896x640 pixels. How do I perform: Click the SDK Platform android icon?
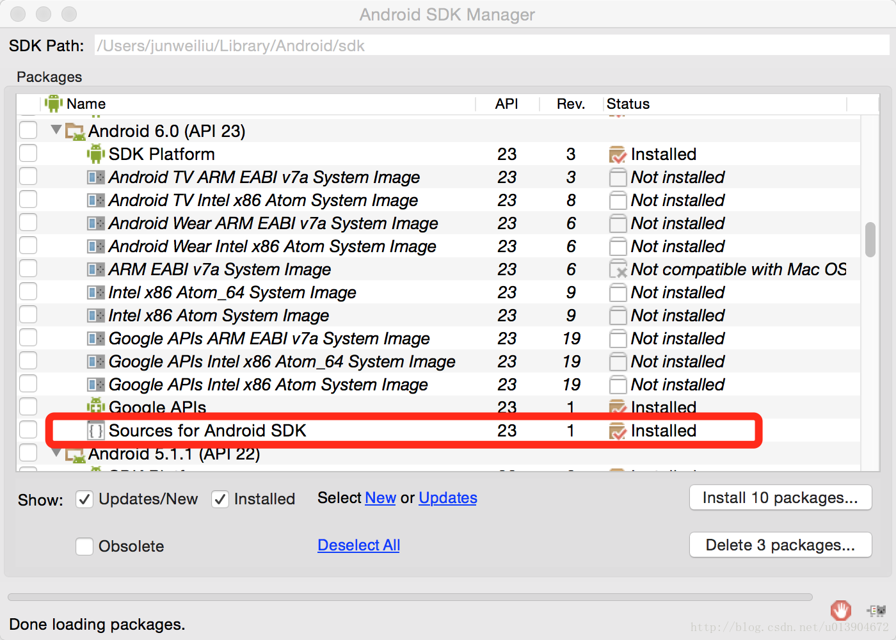(96, 154)
